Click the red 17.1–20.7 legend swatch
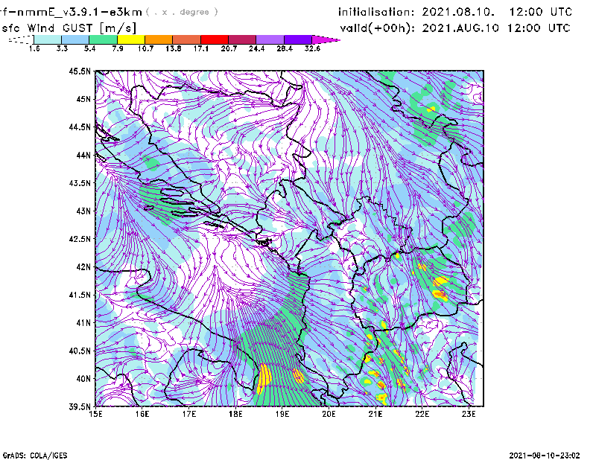Screen dimensions: 596x460 coord(215,39)
